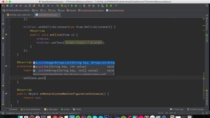Click the app folder breadcrumb
This screenshot has height=118, width=210.
[35, 10]
